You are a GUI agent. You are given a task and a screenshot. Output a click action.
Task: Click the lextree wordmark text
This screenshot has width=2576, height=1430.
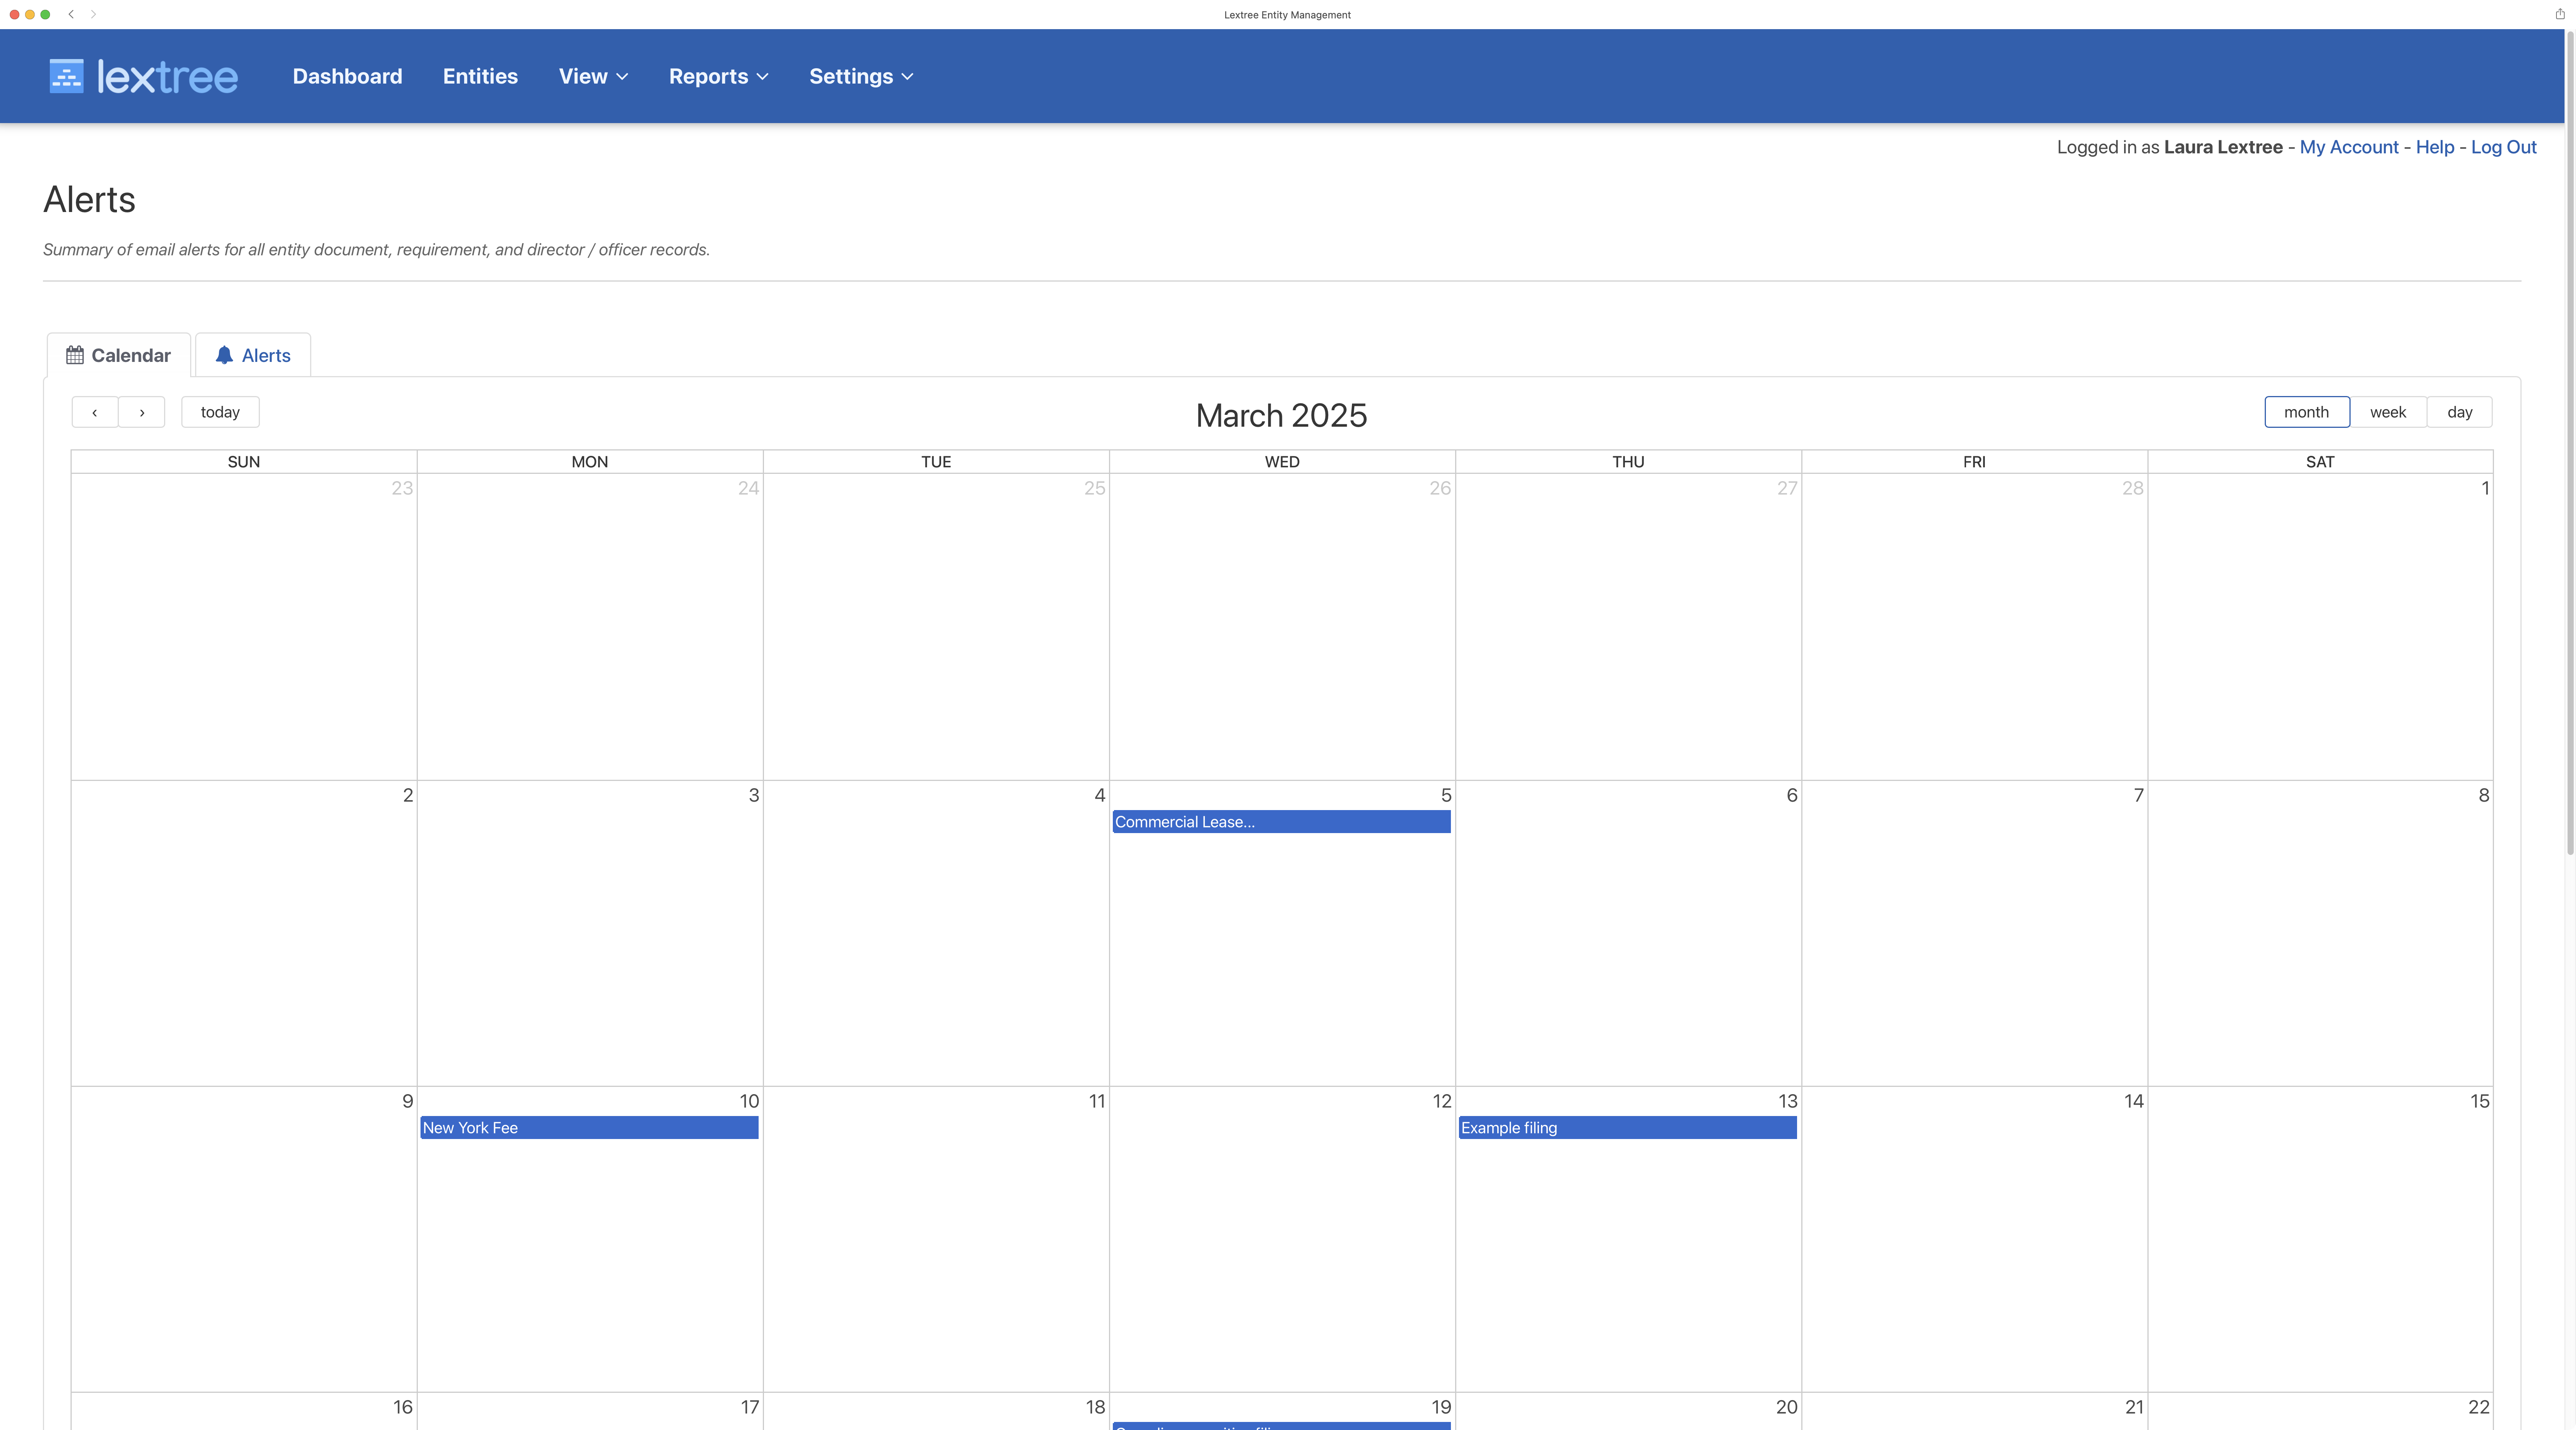167,77
